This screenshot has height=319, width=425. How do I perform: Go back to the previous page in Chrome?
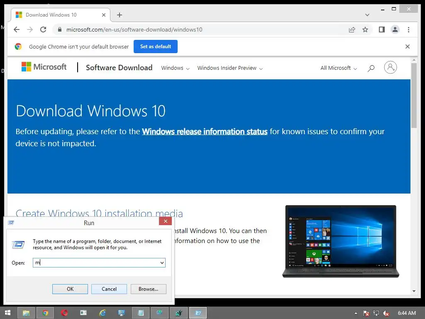pos(17,29)
